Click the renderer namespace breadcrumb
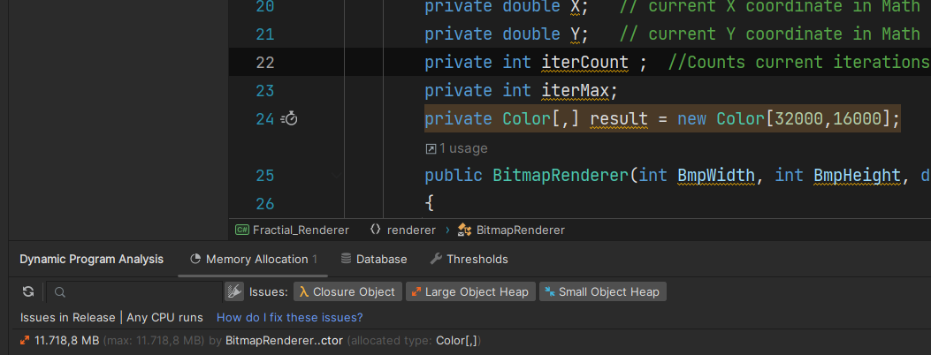The image size is (931, 355). click(x=402, y=230)
